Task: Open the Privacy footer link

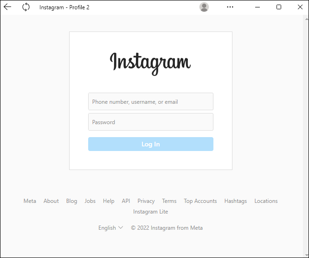Action: 146,201
